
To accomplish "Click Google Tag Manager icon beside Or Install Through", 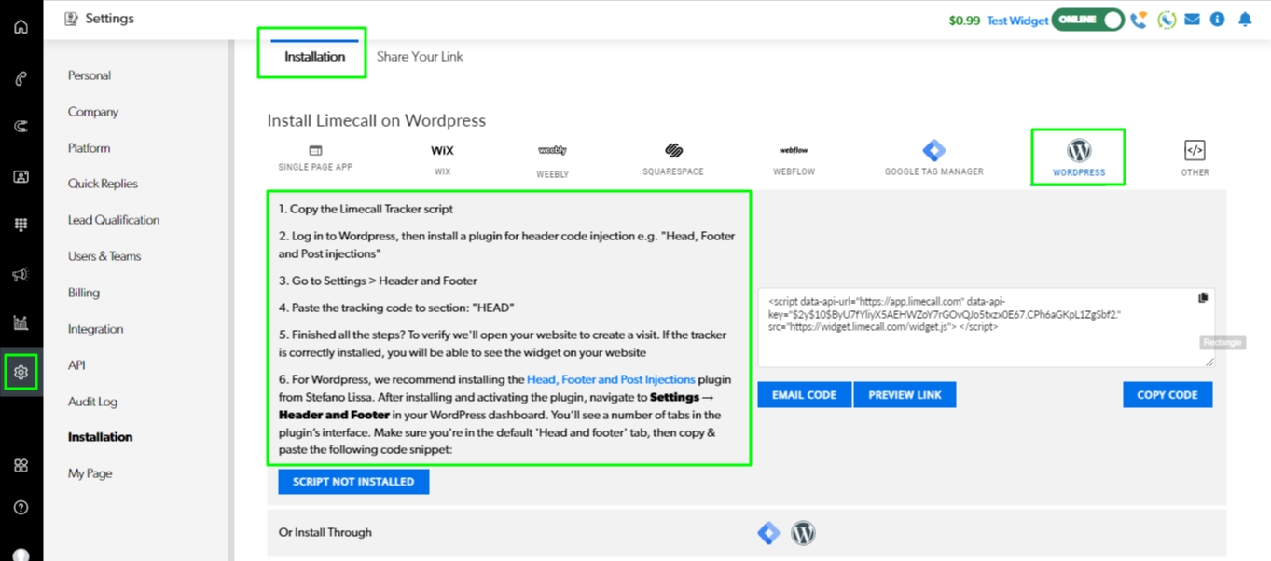I will [x=768, y=533].
